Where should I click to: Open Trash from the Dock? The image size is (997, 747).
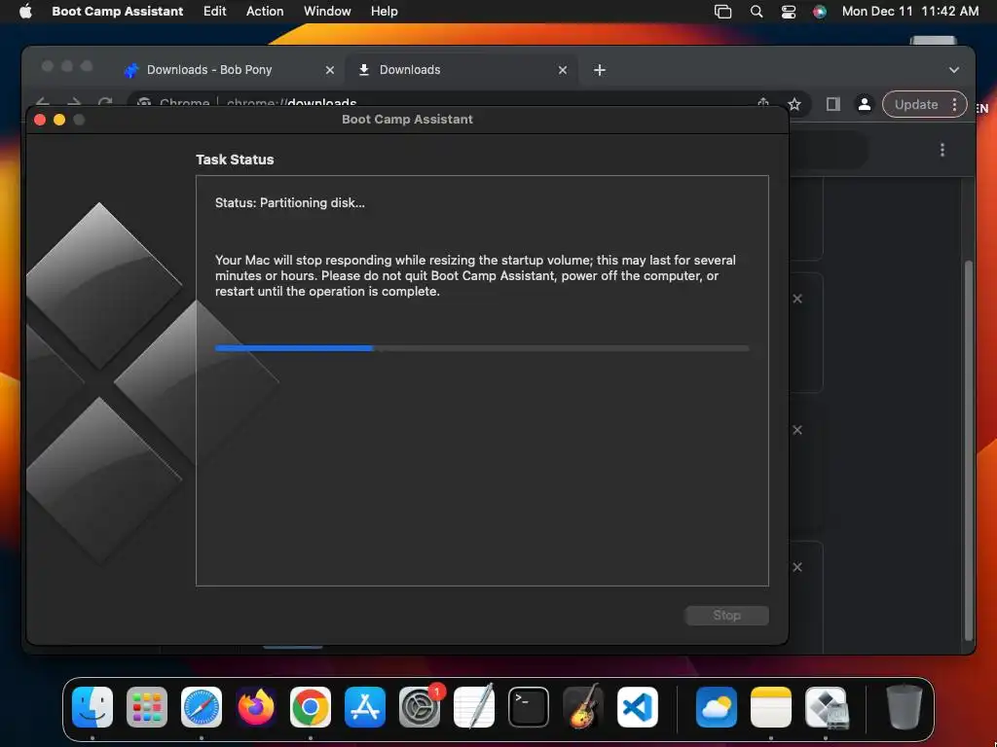click(905, 706)
